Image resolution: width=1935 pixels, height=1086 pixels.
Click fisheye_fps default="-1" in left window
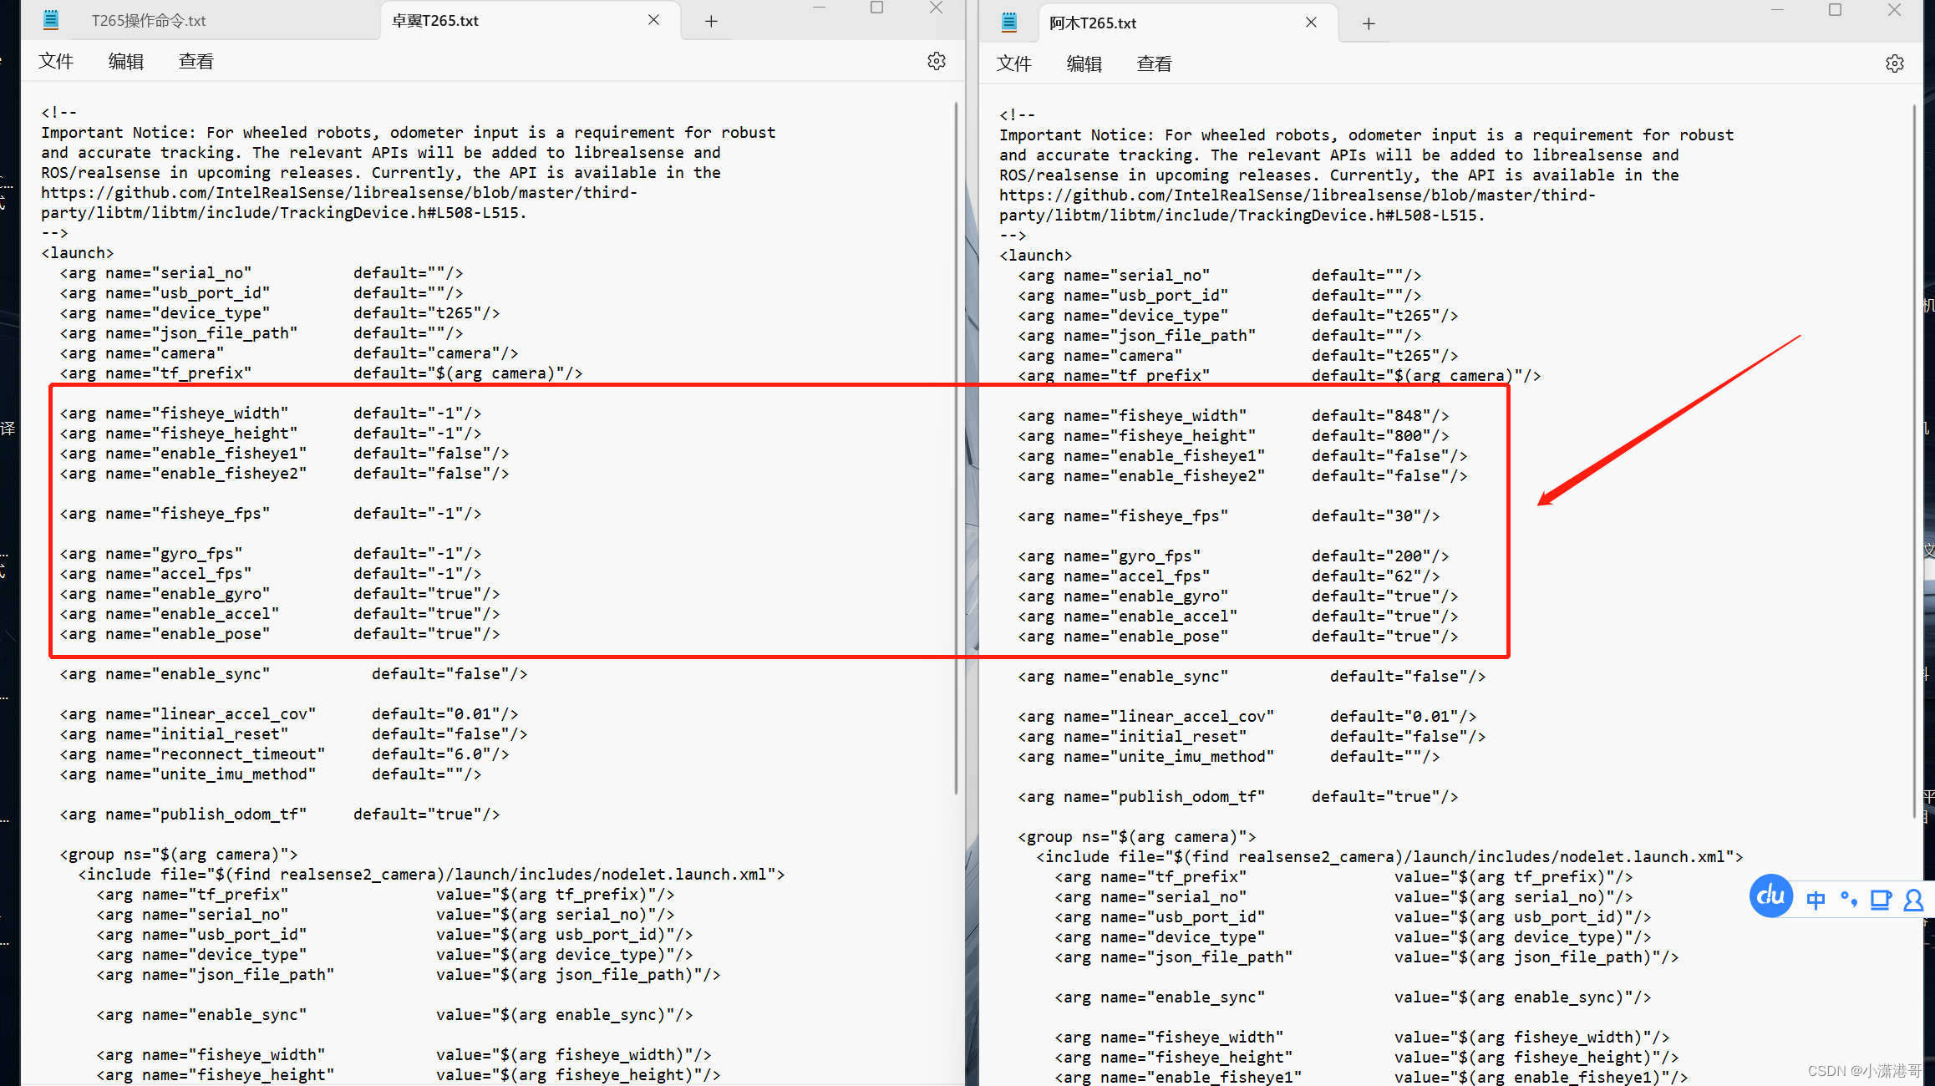click(417, 513)
